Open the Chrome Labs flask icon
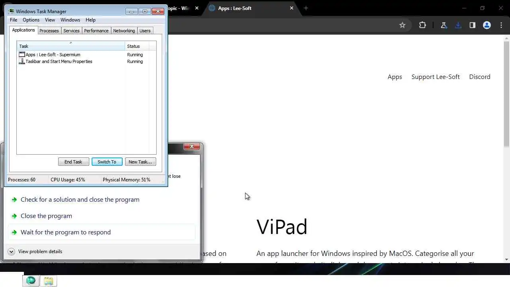This screenshot has width=510, height=287. coord(443,25)
